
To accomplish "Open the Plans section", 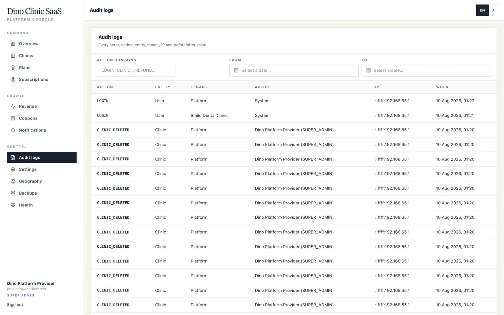I will tap(42, 67).
